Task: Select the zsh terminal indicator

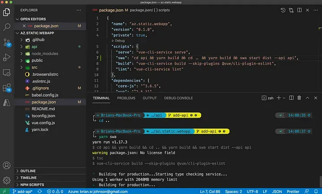Action: pos(267,98)
